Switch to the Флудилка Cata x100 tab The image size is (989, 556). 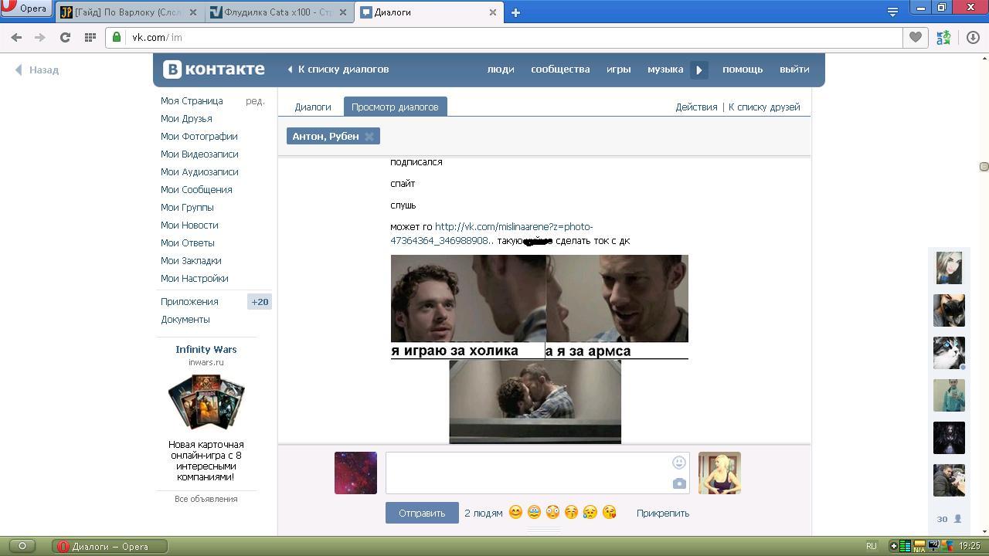pyautogui.click(x=279, y=12)
